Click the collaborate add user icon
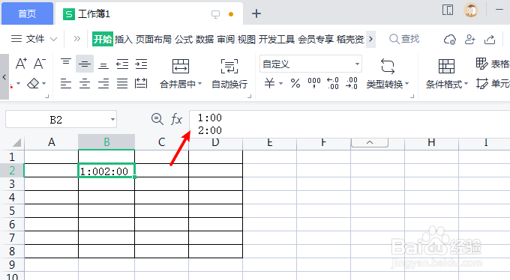Screen dimensions: 510x280 [x=470, y=39]
